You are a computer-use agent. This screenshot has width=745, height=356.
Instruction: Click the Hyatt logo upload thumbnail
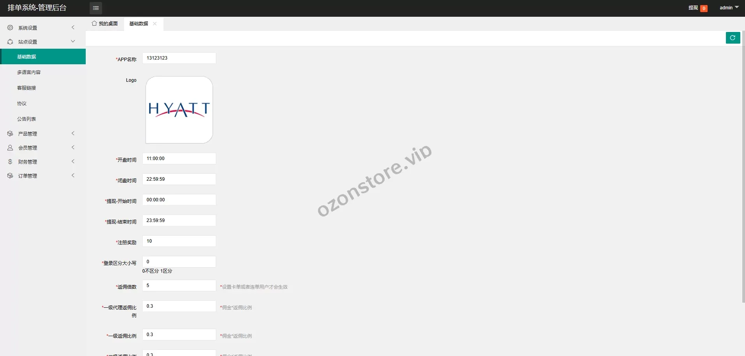coord(179,110)
